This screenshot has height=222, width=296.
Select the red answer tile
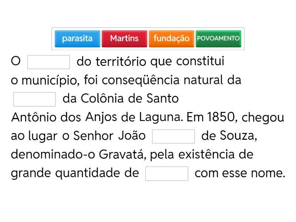pos(124,38)
